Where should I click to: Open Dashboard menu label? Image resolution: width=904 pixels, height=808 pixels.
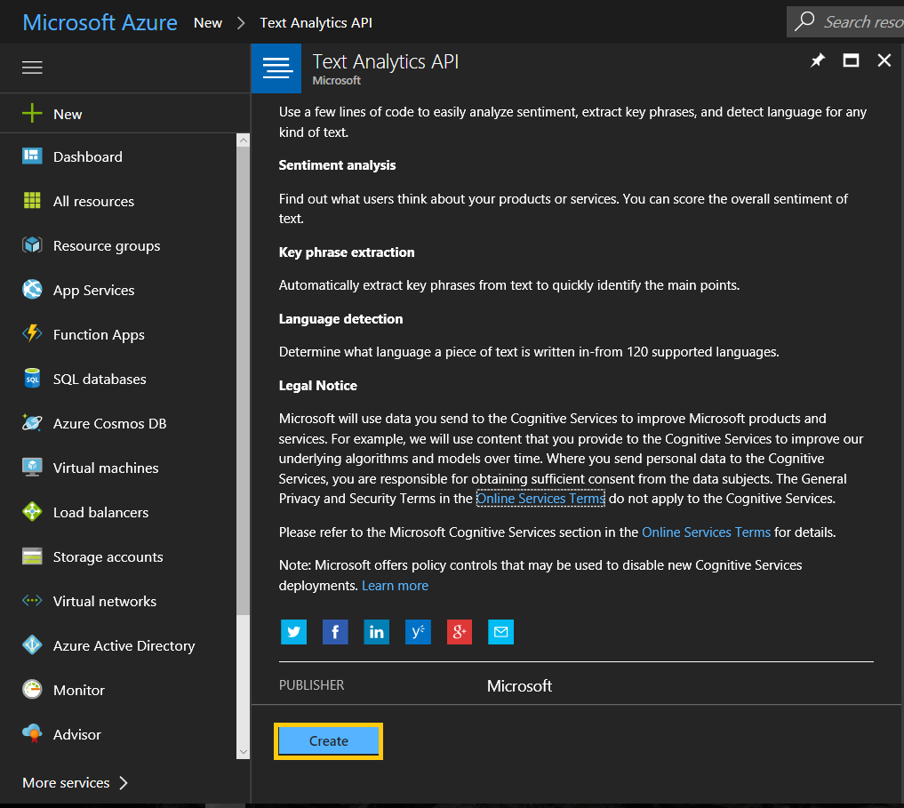tap(88, 156)
